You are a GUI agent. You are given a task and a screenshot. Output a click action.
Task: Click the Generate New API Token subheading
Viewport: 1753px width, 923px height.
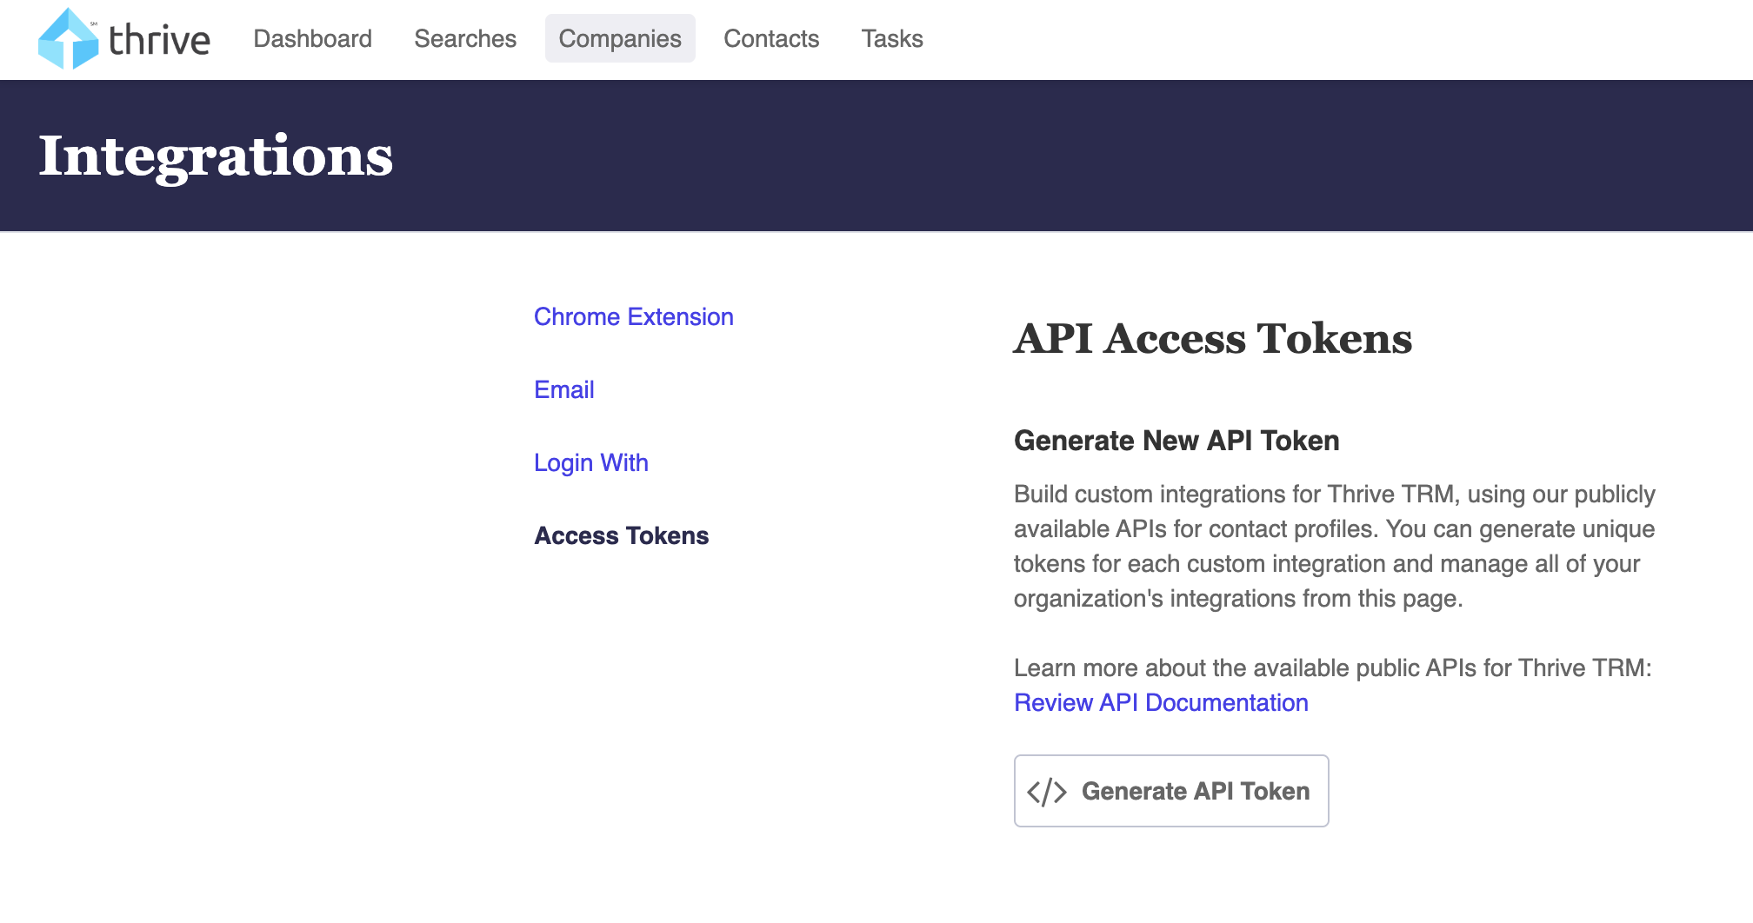coord(1176,441)
